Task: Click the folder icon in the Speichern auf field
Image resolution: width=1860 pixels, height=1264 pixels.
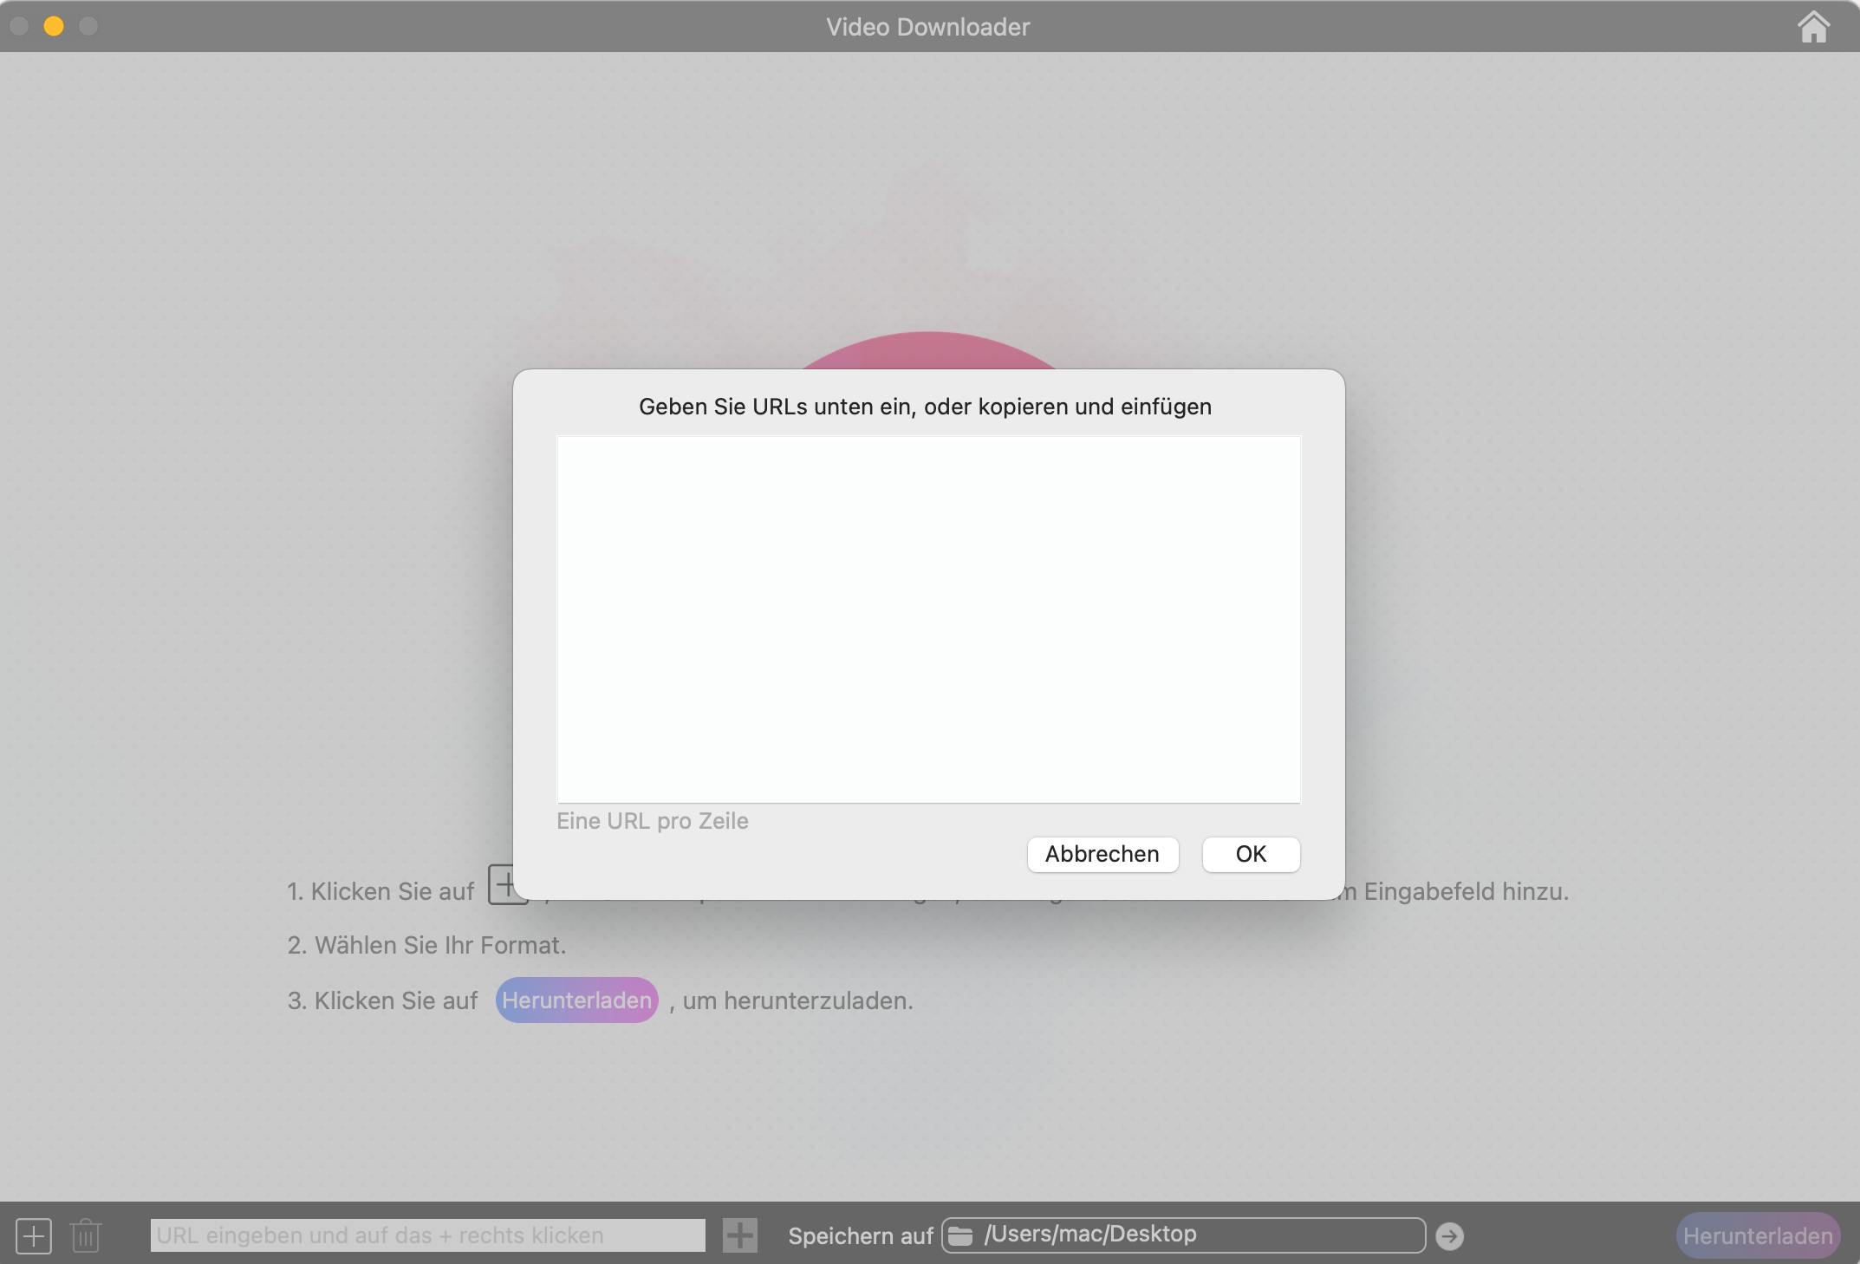Action: pyautogui.click(x=961, y=1235)
